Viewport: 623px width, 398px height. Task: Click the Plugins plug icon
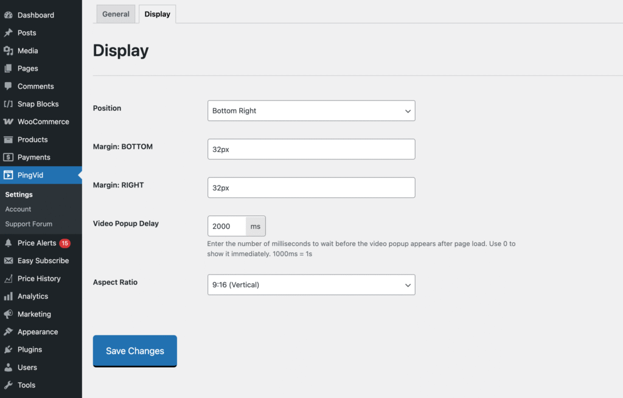9,349
